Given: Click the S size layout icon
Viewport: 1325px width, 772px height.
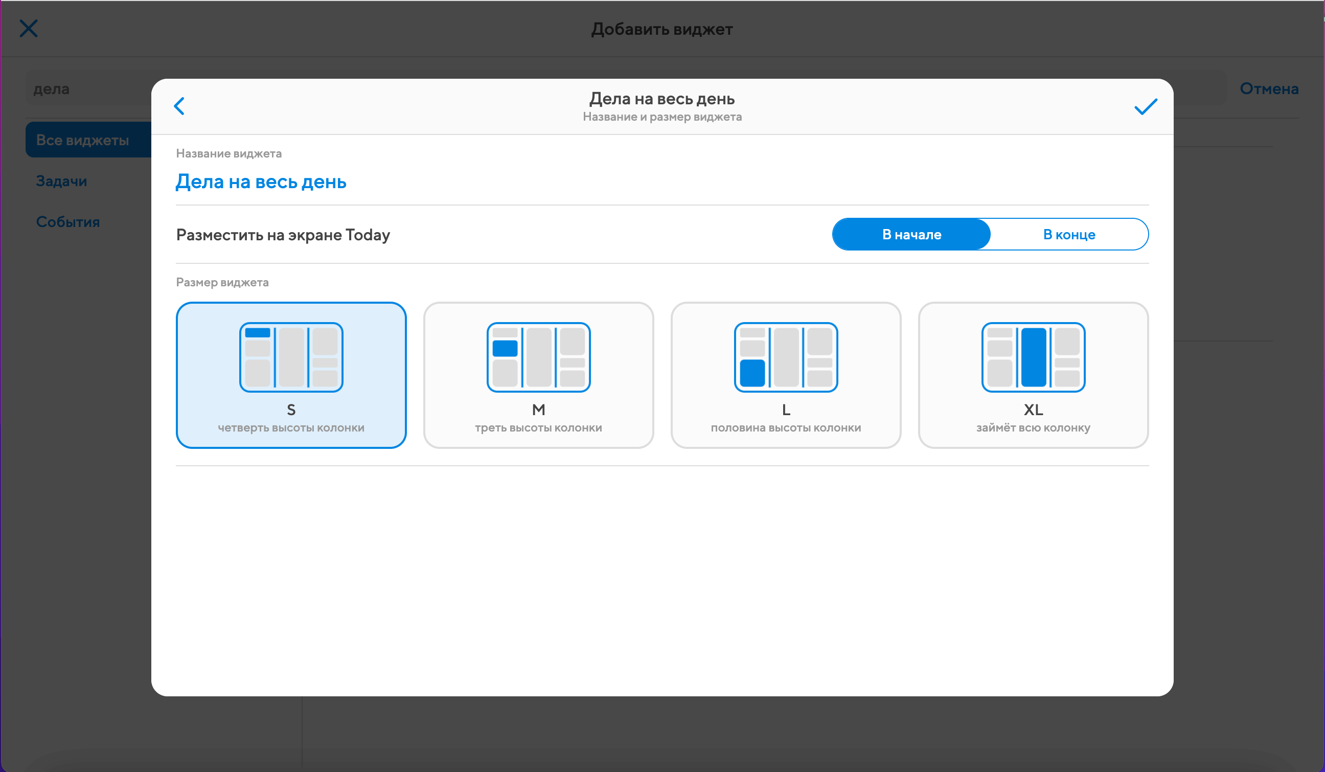Looking at the screenshot, I should [x=291, y=357].
